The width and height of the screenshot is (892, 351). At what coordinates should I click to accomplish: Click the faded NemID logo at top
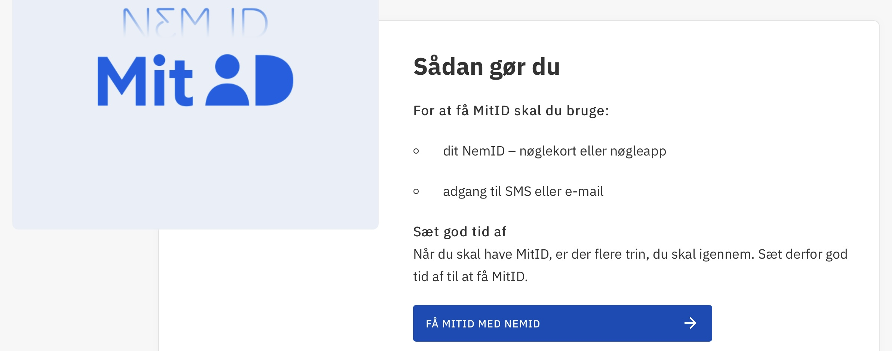[x=195, y=22]
